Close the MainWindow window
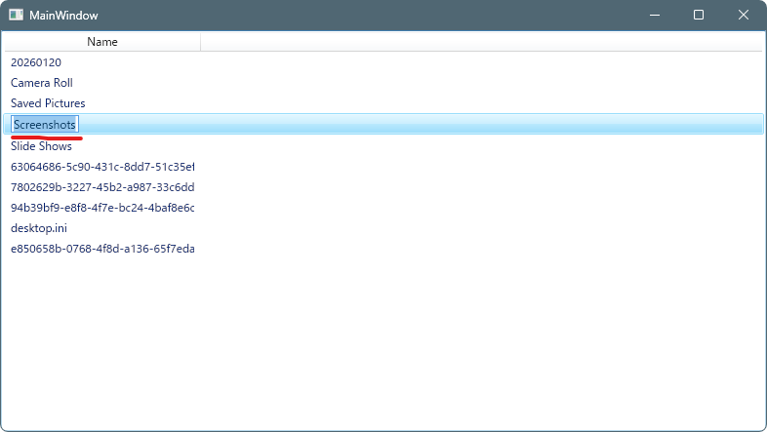 click(744, 16)
